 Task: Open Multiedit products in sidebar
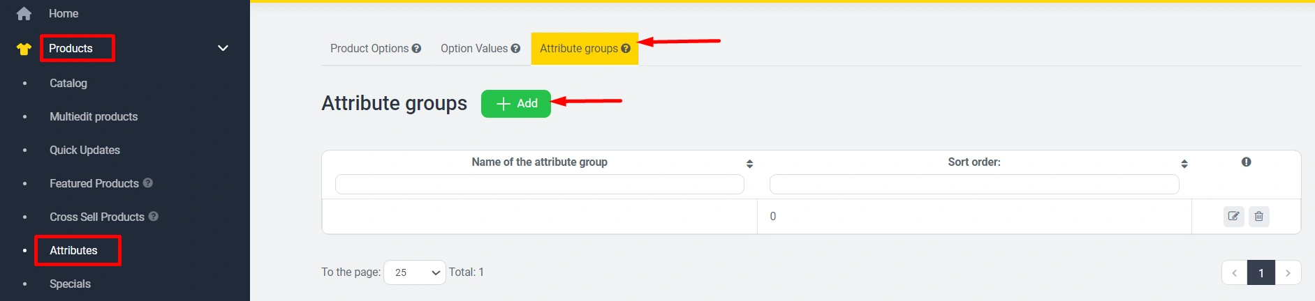tap(94, 116)
